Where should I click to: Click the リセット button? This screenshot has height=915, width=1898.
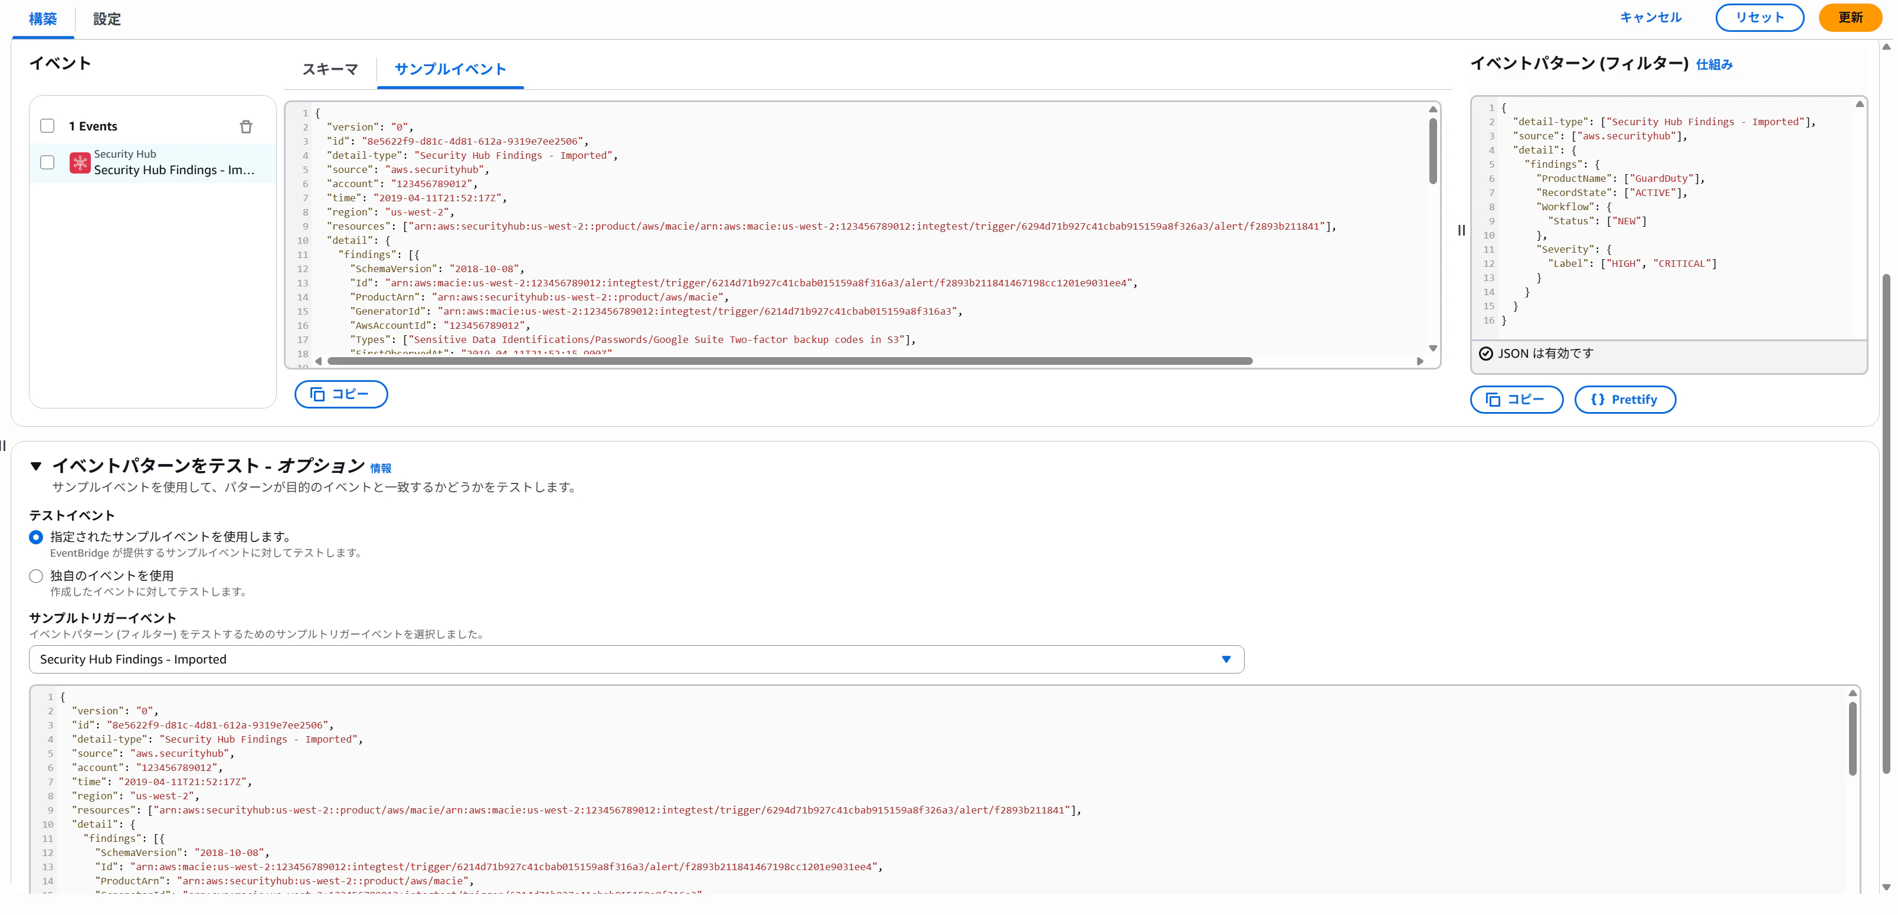(1759, 17)
